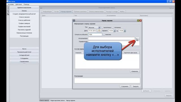Click the bottom Закрыть button of the order window
The width and height of the screenshot is (181, 102).
(169, 96)
